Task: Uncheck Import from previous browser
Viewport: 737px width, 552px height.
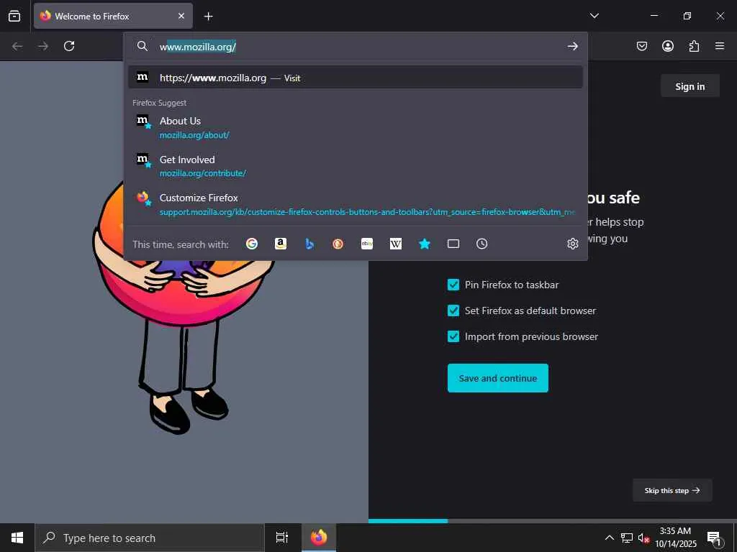Action: pos(453,336)
